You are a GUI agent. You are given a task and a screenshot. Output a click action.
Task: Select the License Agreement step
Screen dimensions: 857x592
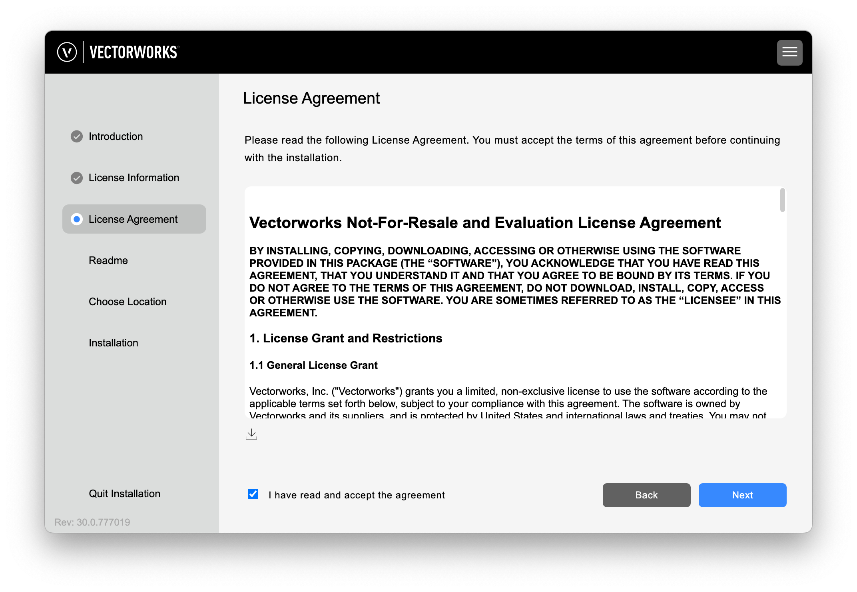(134, 219)
